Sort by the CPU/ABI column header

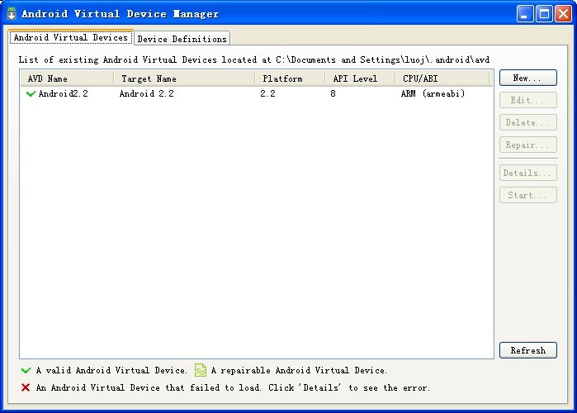pos(442,78)
